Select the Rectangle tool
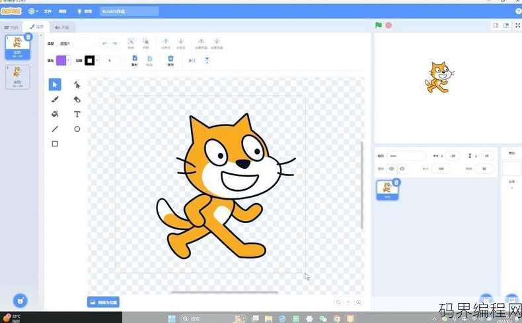This screenshot has height=323, width=522. tap(55, 144)
